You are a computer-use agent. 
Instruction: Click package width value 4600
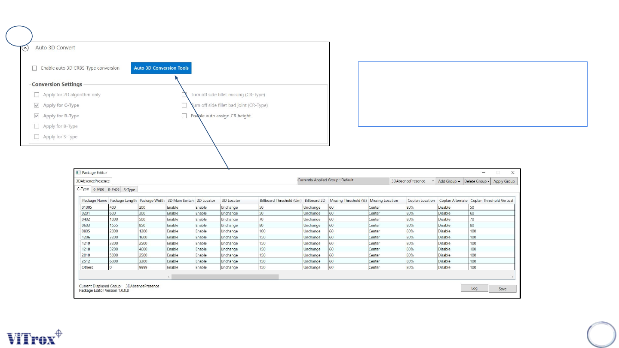[x=152, y=249]
